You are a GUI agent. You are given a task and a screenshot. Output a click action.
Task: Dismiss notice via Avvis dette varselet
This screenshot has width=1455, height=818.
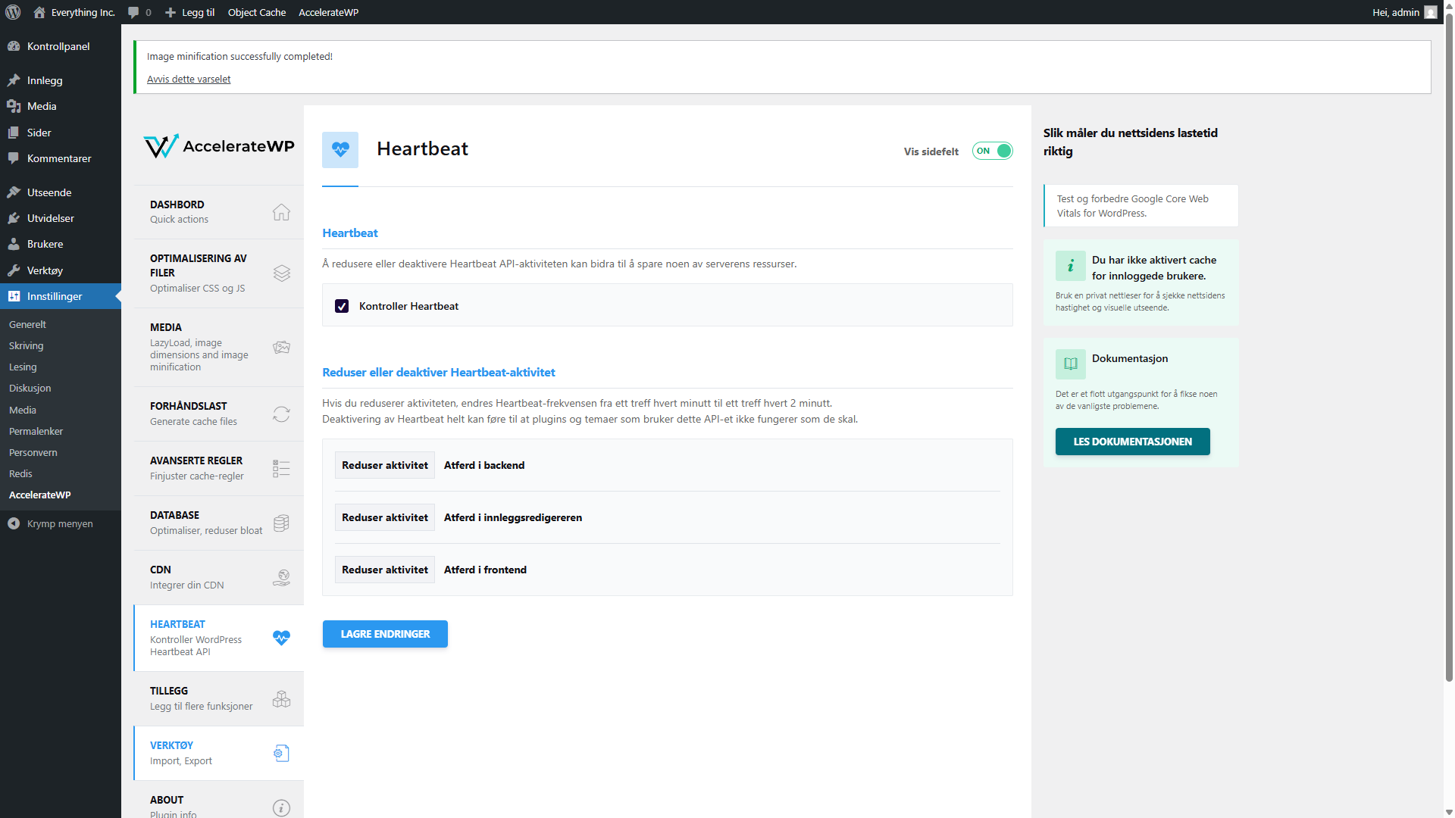click(x=189, y=79)
